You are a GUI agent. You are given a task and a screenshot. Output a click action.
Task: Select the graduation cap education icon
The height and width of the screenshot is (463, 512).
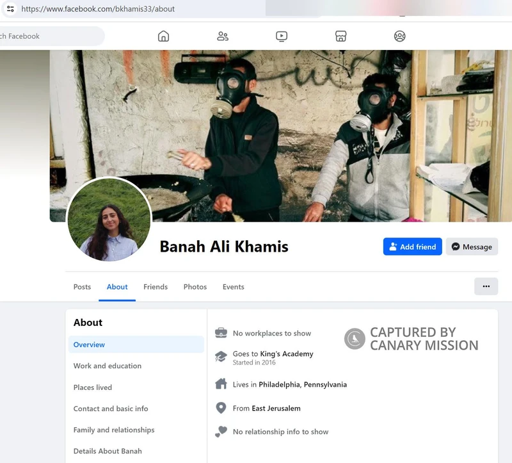(221, 355)
